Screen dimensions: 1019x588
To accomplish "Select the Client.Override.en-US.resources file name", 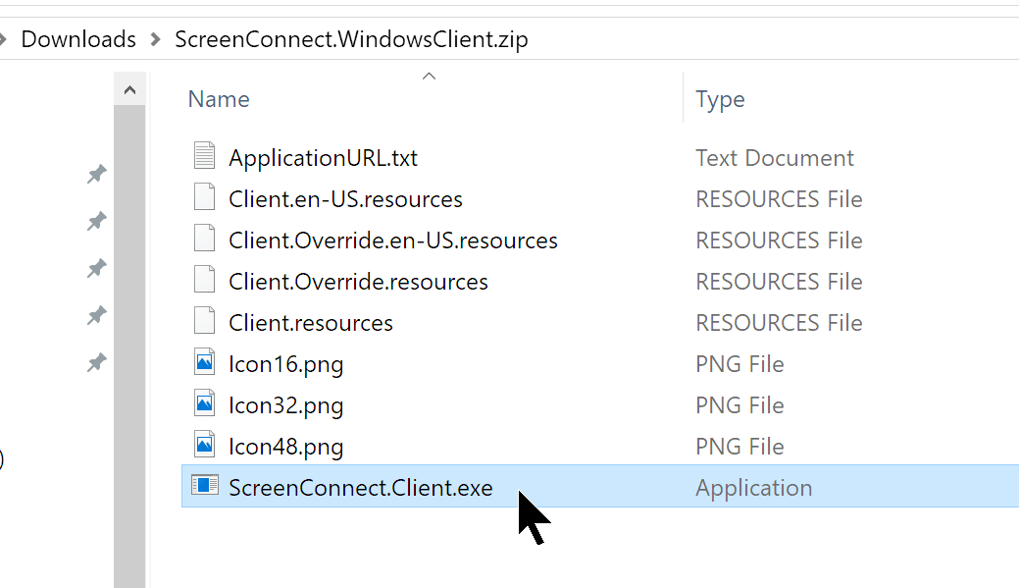I will point(393,241).
